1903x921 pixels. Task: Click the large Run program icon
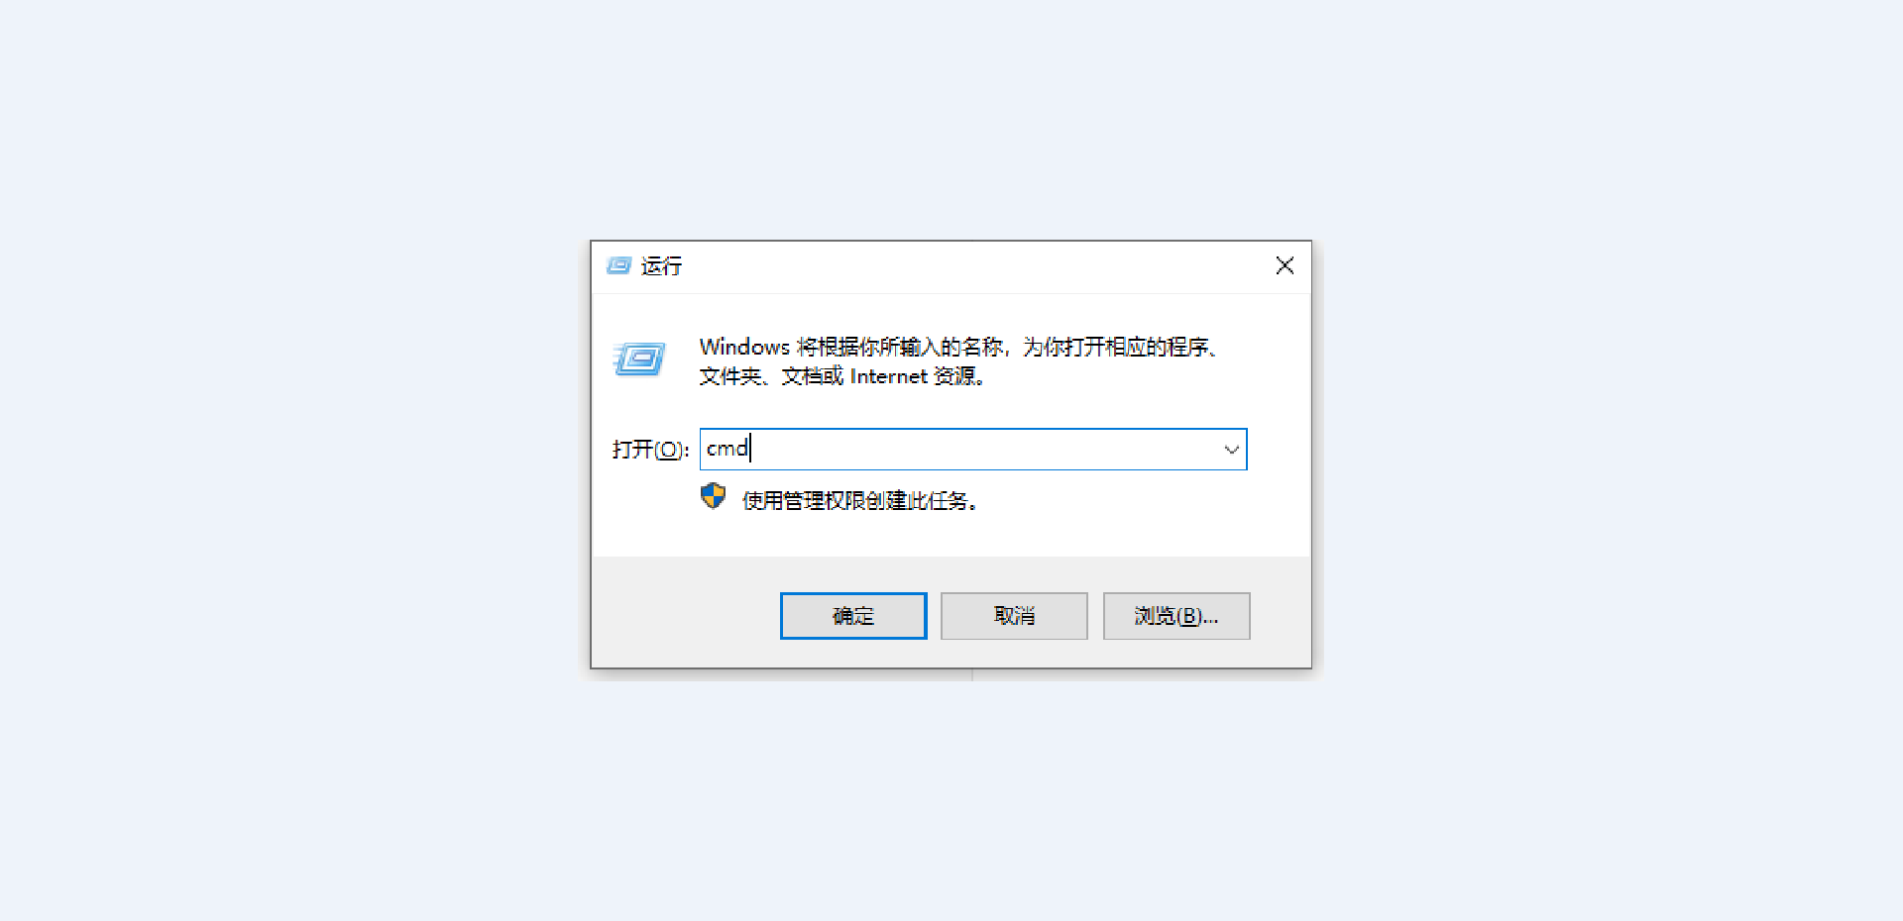click(639, 358)
